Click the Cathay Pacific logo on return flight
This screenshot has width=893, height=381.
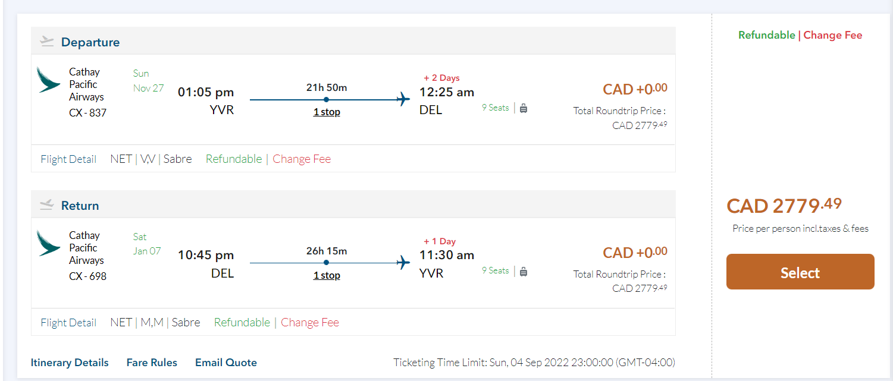click(48, 243)
